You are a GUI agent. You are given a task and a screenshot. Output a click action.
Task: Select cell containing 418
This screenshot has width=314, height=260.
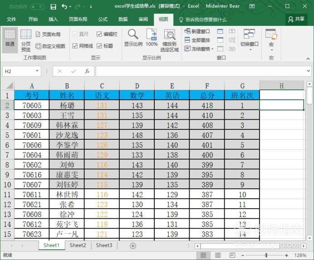point(207,105)
